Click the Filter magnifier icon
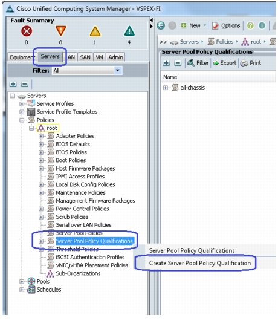 (x=191, y=63)
